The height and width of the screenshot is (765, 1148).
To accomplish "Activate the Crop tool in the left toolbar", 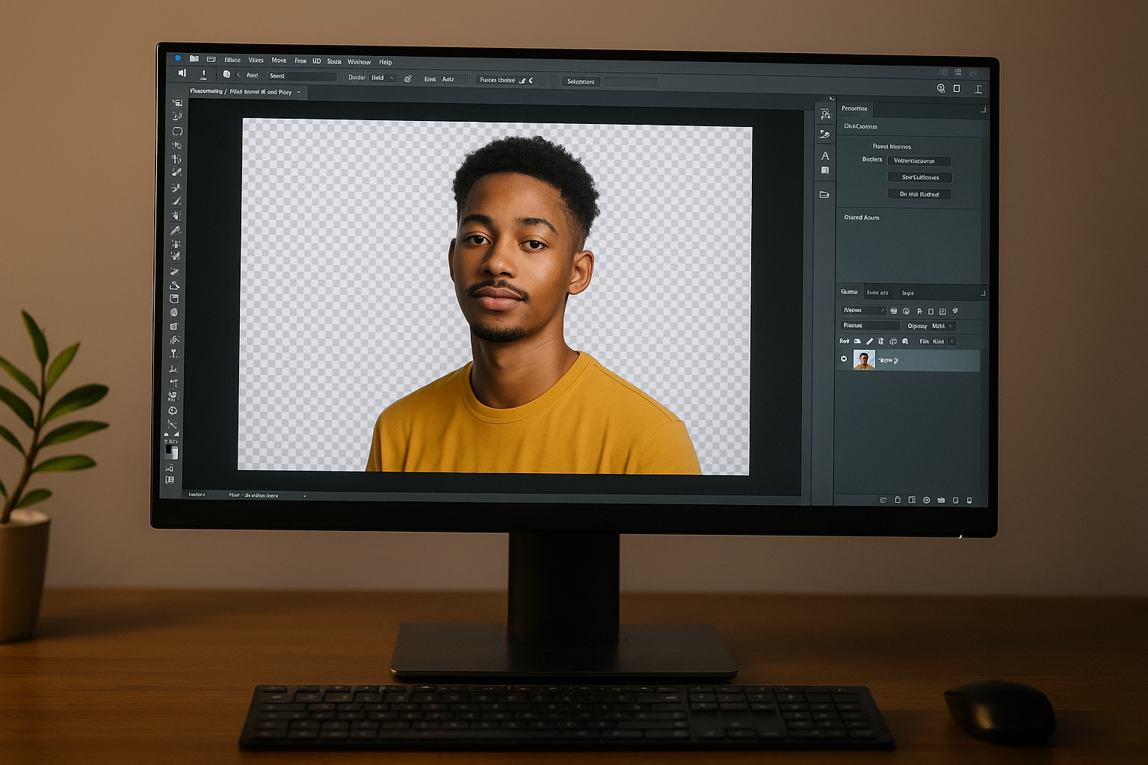I will click(176, 158).
